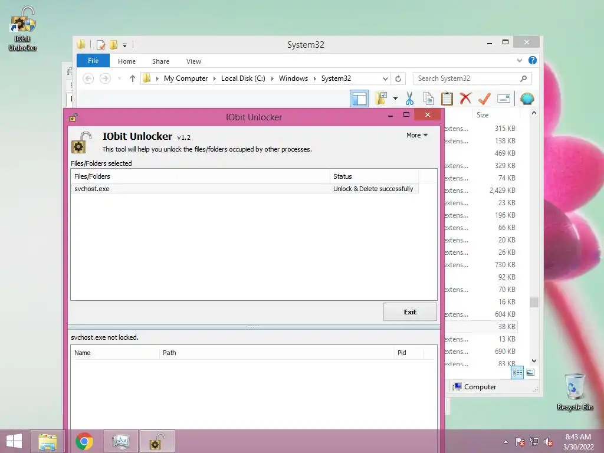Click the Copy icon in the Explorer toolbar

point(428,99)
